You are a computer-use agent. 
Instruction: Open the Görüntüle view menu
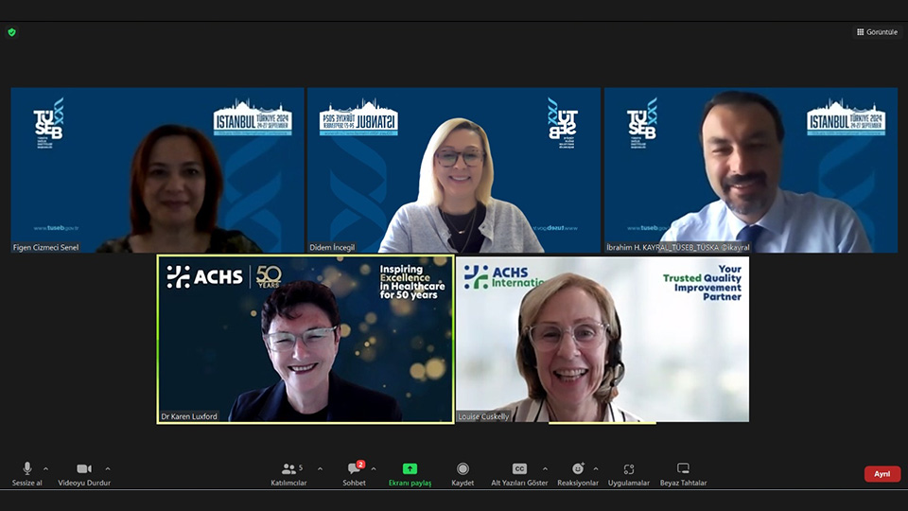pos(876,32)
